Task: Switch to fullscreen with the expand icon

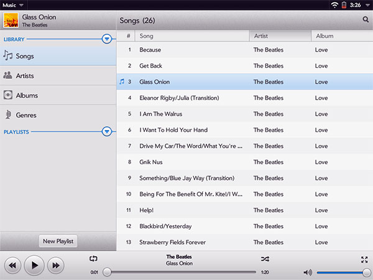Action: pos(364,259)
